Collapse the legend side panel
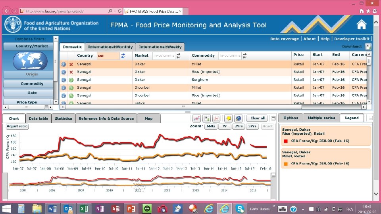 click(371, 118)
